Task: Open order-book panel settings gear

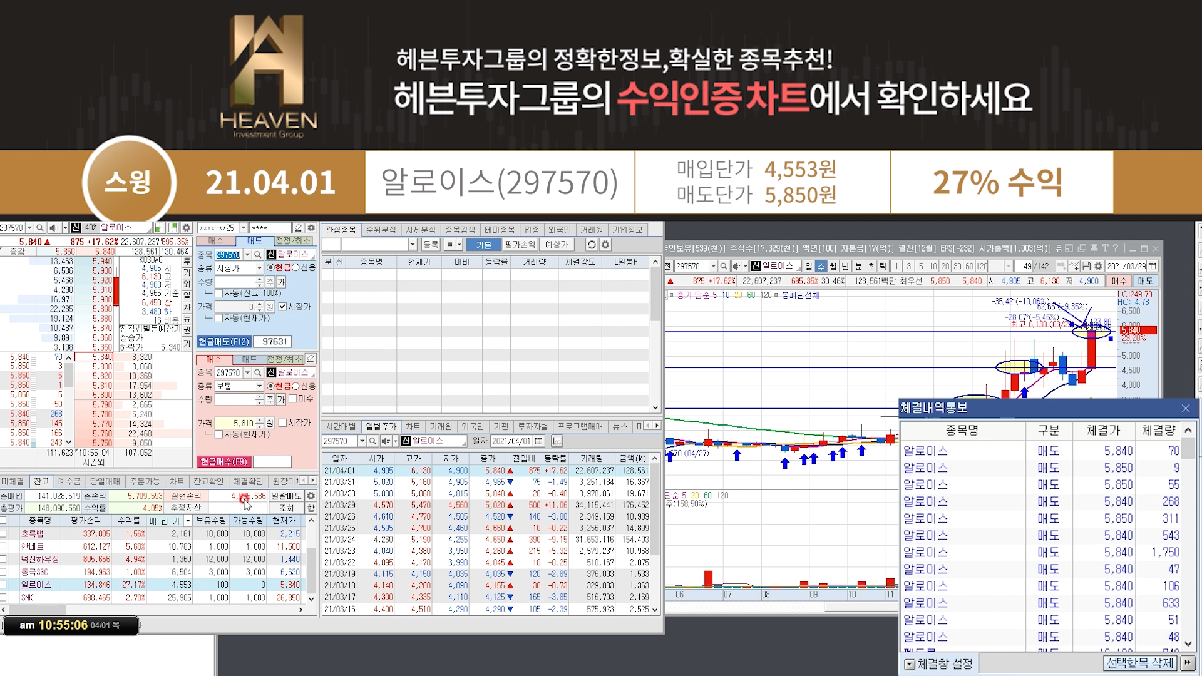Action: coord(186,228)
